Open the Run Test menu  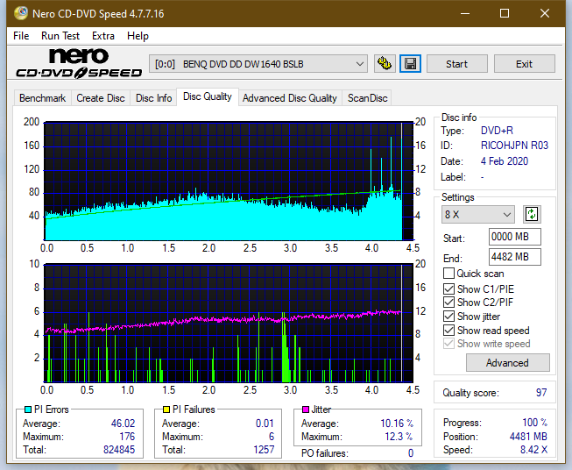pyautogui.click(x=60, y=36)
